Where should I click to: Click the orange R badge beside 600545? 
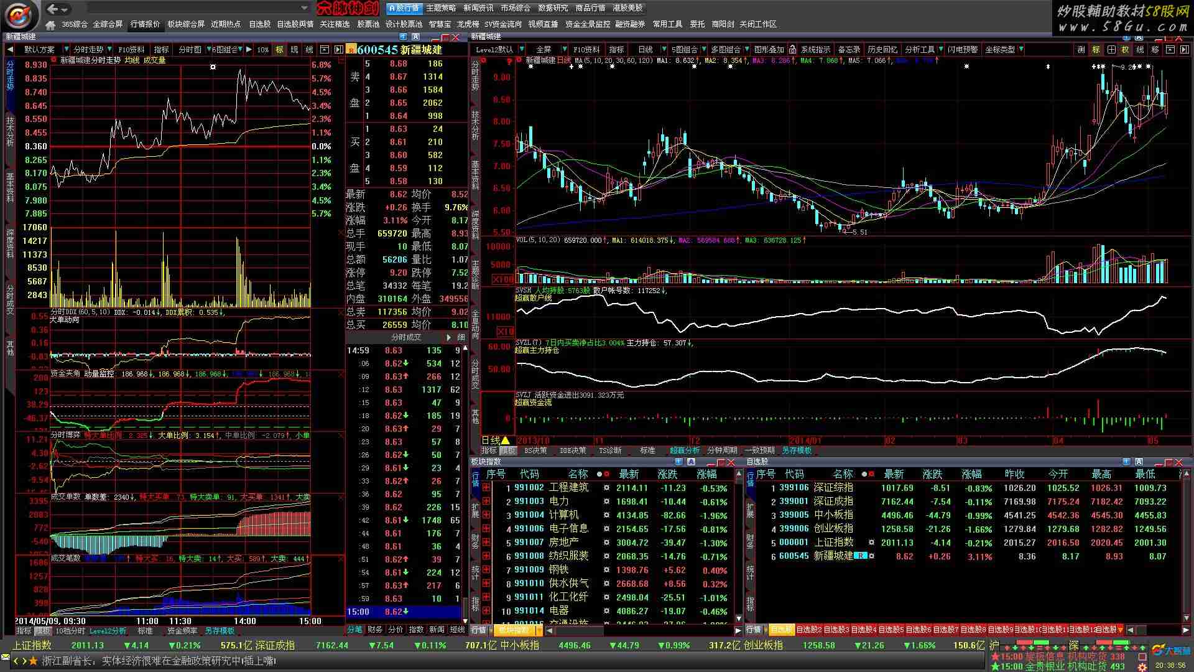click(351, 50)
